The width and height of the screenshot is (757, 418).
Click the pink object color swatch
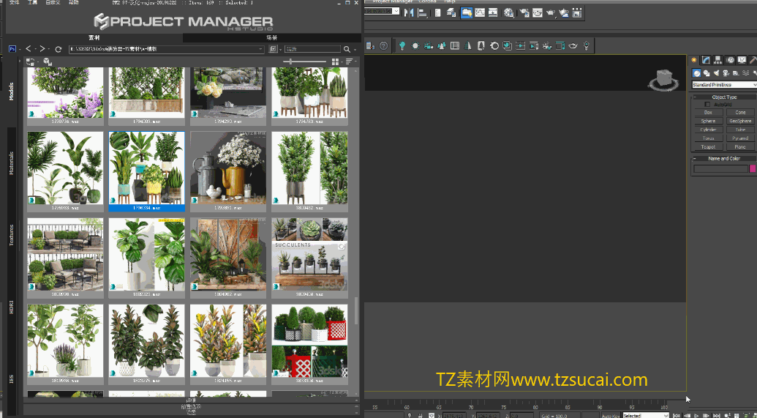tap(752, 168)
